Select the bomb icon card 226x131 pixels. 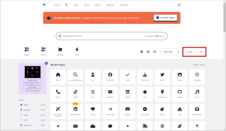162,111
